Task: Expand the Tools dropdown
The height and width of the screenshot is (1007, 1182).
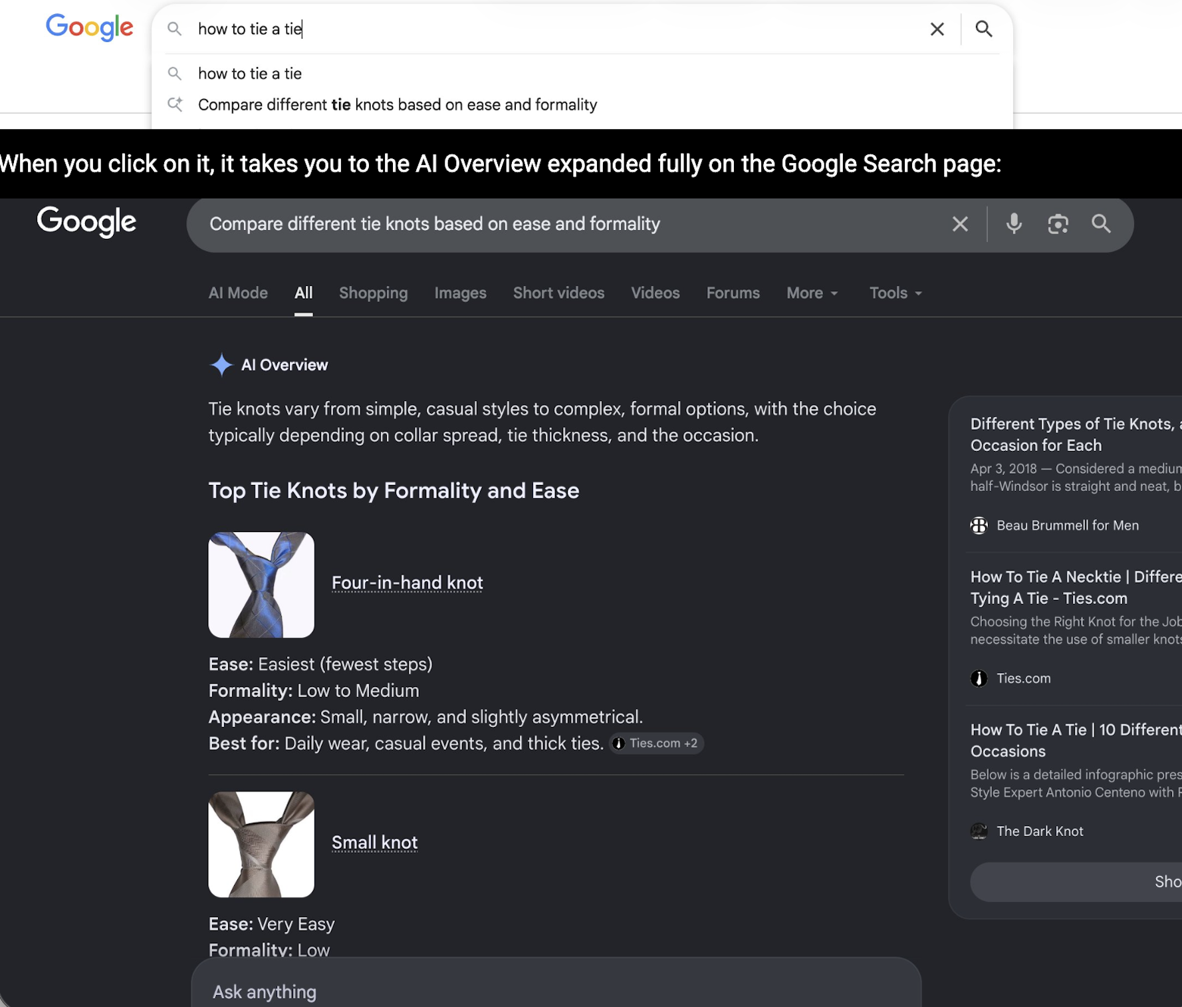Action: pos(896,293)
